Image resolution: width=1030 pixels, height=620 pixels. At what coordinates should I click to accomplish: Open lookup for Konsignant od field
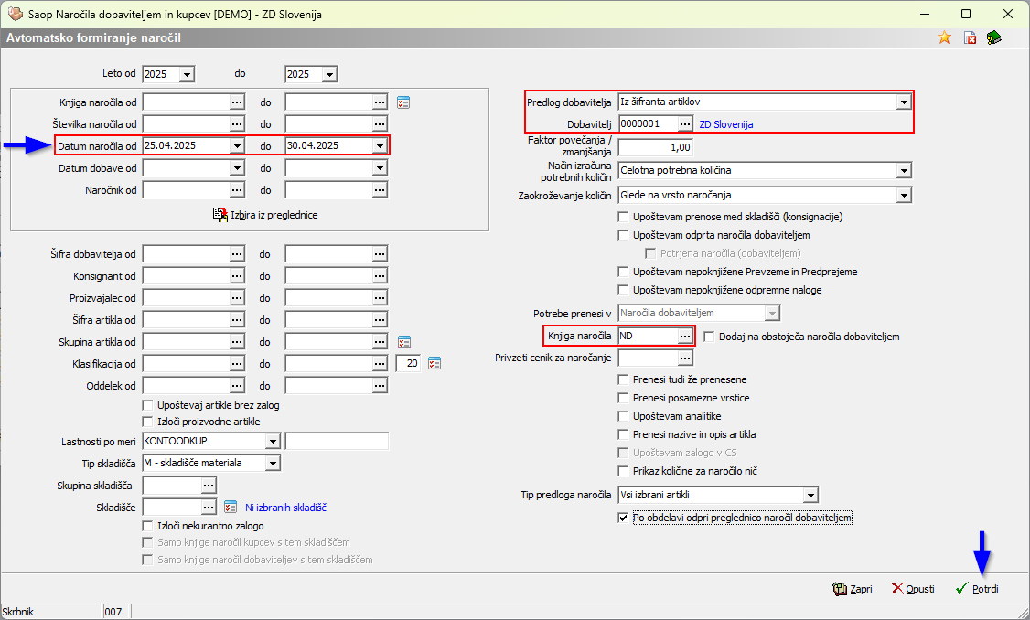coord(237,276)
